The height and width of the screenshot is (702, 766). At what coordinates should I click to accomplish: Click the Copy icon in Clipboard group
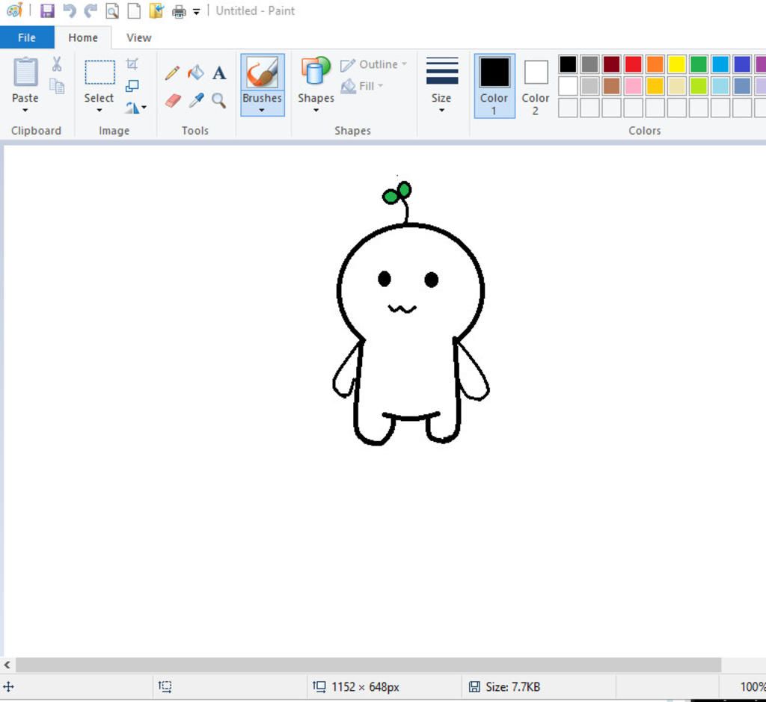coord(57,86)
